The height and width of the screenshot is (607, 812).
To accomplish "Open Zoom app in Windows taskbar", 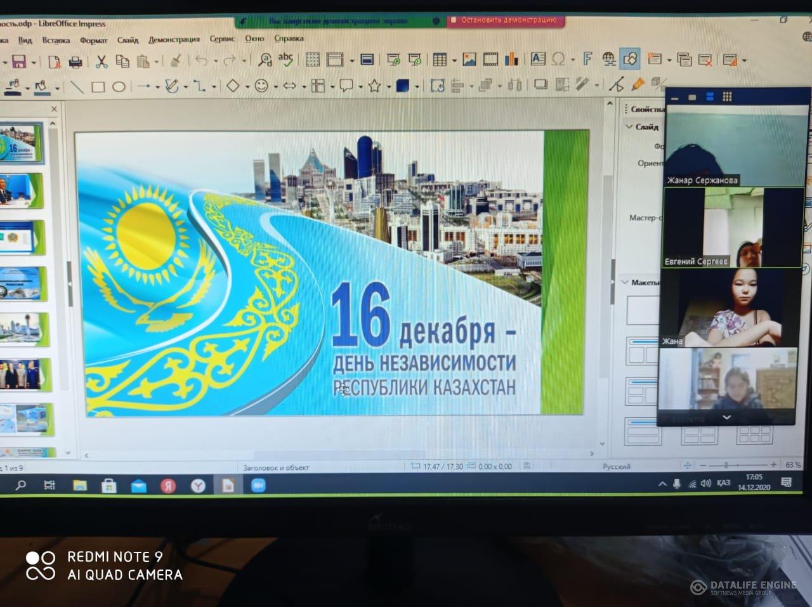I will click(x=258, y=485).
